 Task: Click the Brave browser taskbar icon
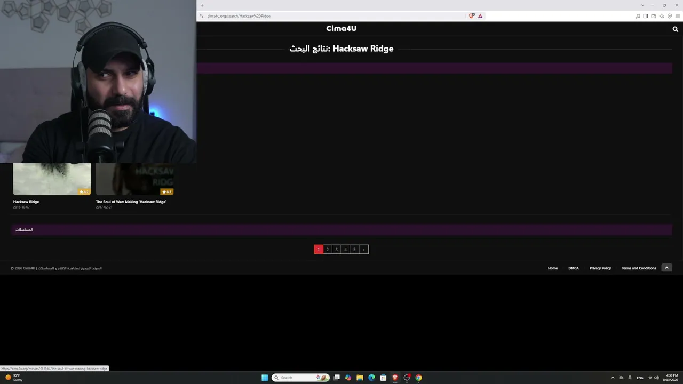pyautogui.click(x=395, y=378)
